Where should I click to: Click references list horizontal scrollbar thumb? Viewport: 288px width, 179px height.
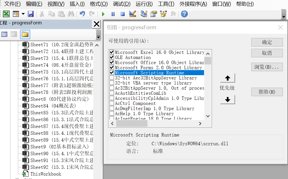(x=131, y=124)
